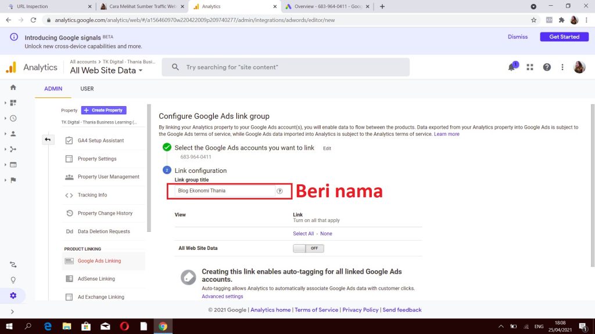The height and width of the screenshot is (334, 595).
Task: Switch to the Cara Melihat Sumber Traffic tab
Action: click(x=142, y=6)
